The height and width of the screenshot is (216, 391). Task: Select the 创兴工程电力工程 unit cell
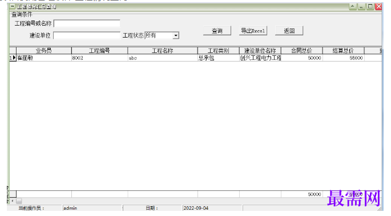point(260,58)
